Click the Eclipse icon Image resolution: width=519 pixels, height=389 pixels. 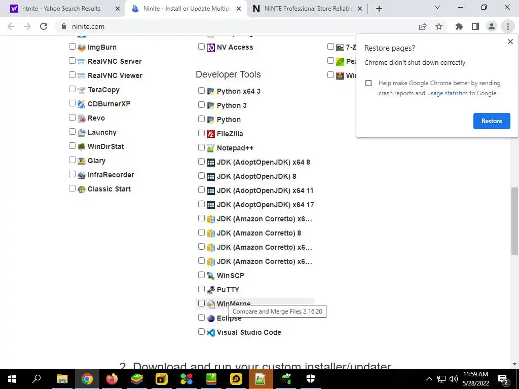click(211, 318)
